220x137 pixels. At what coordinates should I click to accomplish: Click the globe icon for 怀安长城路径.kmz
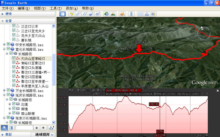click(12, 44)
